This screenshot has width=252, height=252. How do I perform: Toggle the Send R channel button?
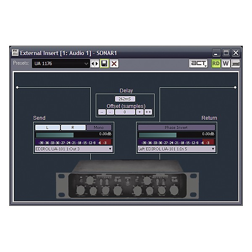click(73, 127)
